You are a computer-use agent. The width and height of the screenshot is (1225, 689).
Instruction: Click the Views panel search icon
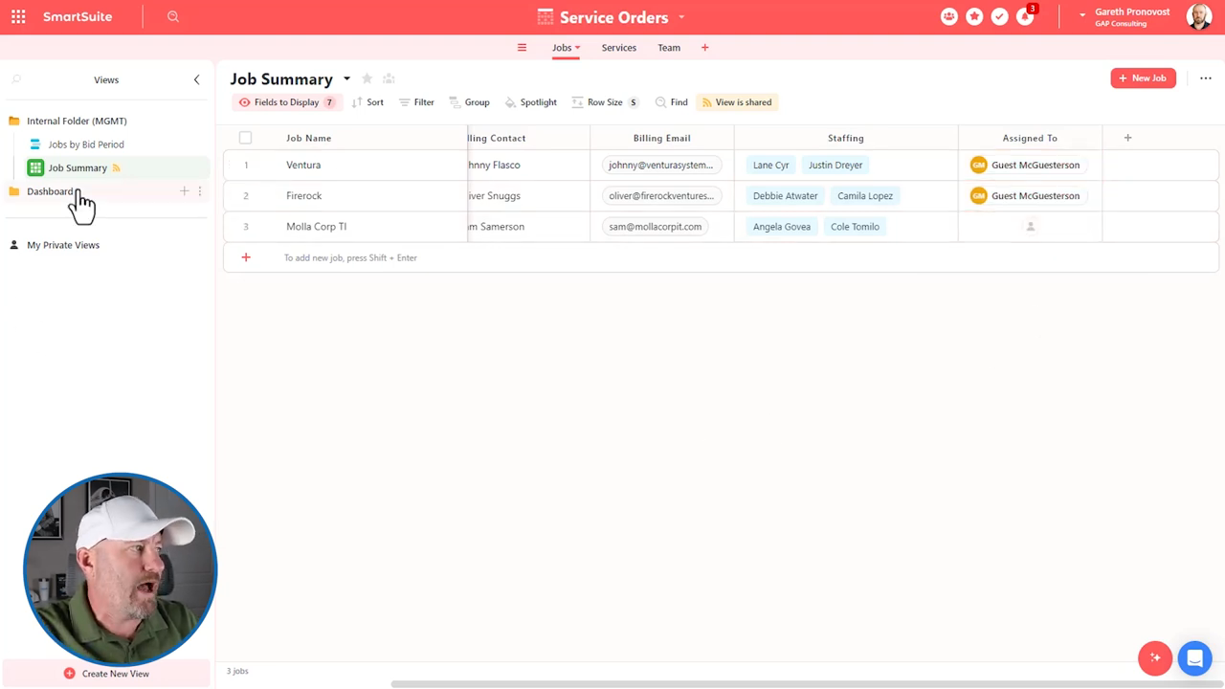[16, 79]
